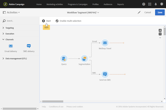Expand the Execution section
The width and height of the screenshot is (166, 110).
(x=10, y=34)
